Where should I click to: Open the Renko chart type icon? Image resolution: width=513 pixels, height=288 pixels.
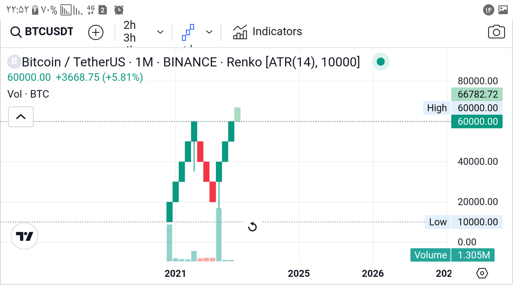click(188, 32)
